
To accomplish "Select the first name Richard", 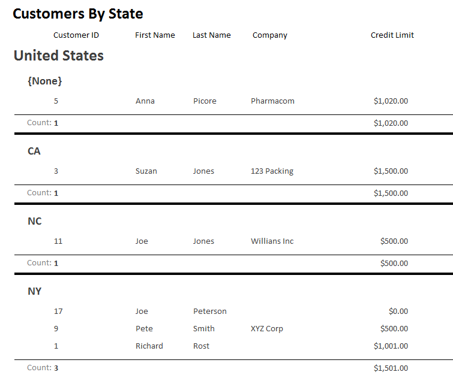I will [x=149, y=346].
